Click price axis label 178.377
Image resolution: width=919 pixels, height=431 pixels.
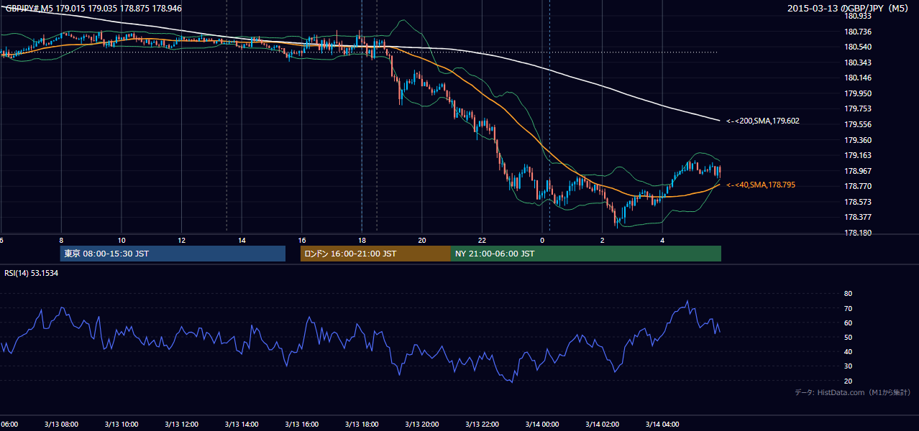pyautogui.click(x=858, y=217)
